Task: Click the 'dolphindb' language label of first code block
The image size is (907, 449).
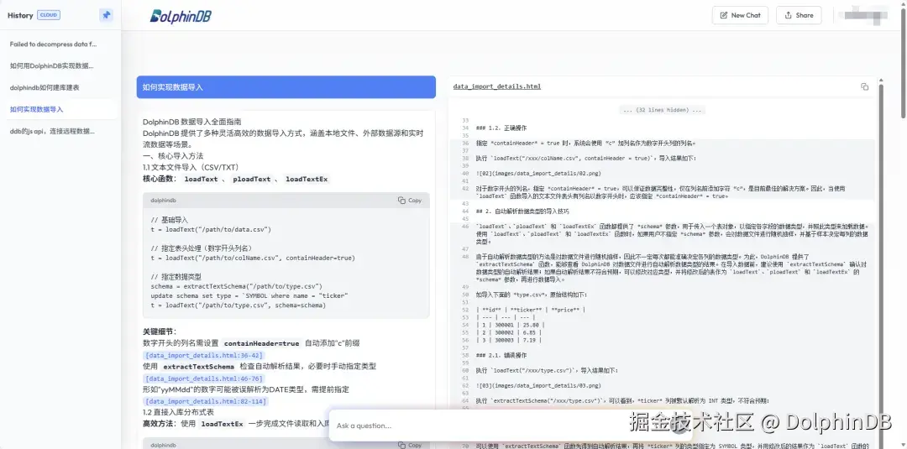Action: (163, 201)
